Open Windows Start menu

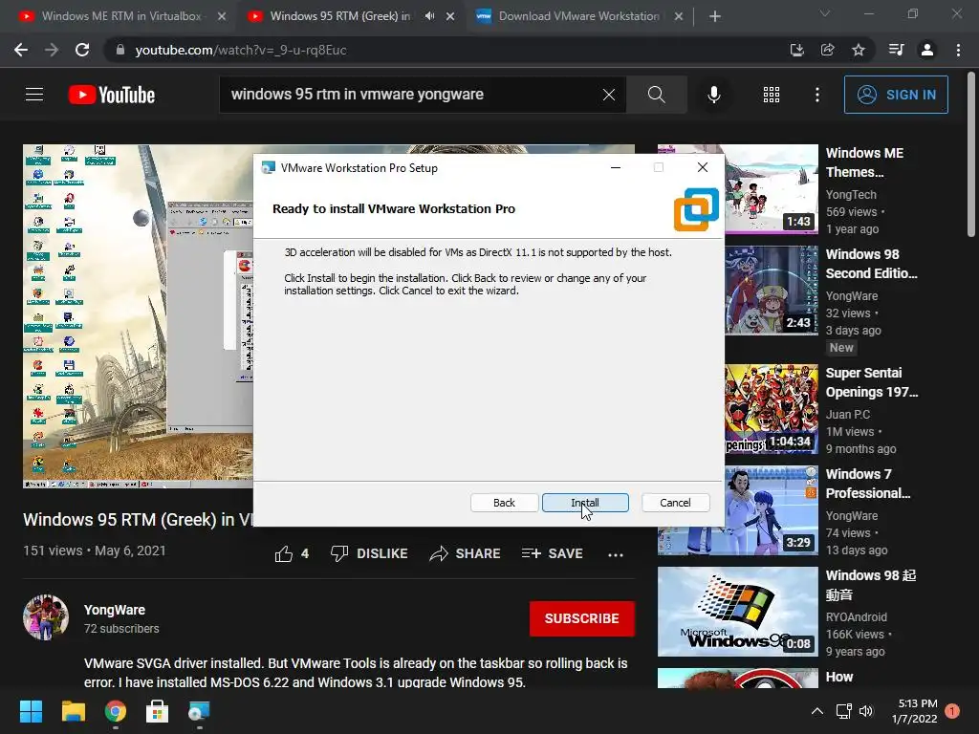pos(31,711)
